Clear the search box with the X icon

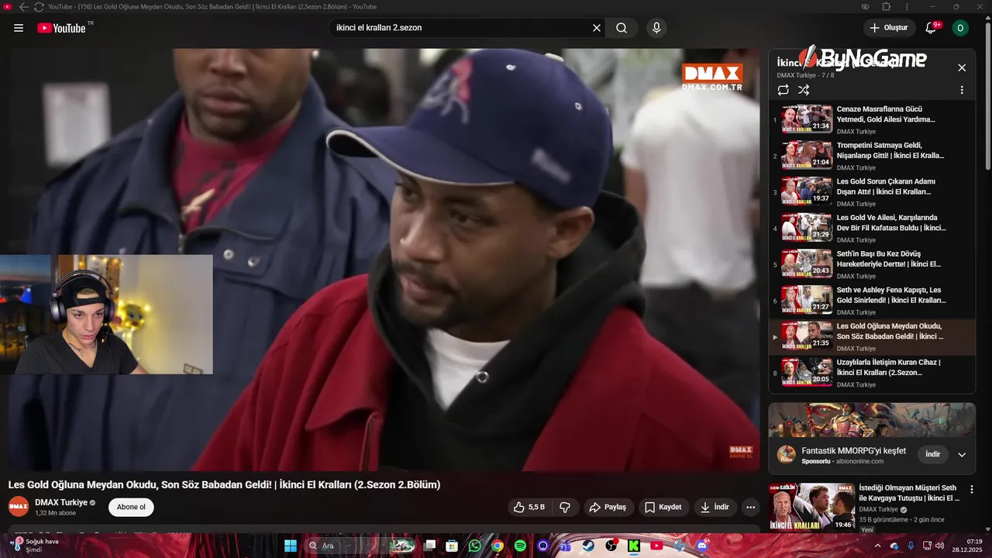click(597, 28)
